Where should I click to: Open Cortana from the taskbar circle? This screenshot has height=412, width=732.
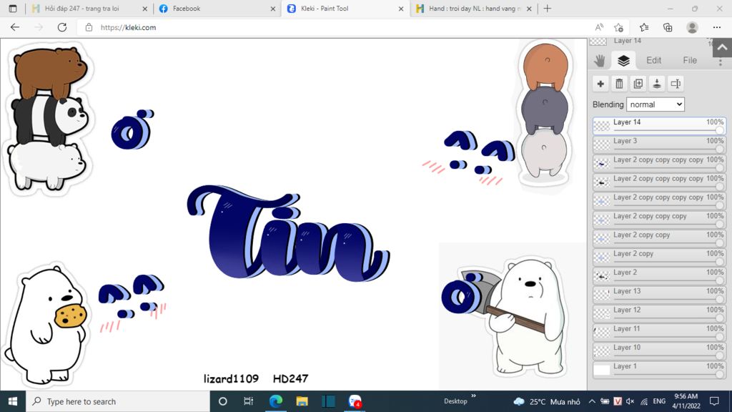(x=223, y=401)
